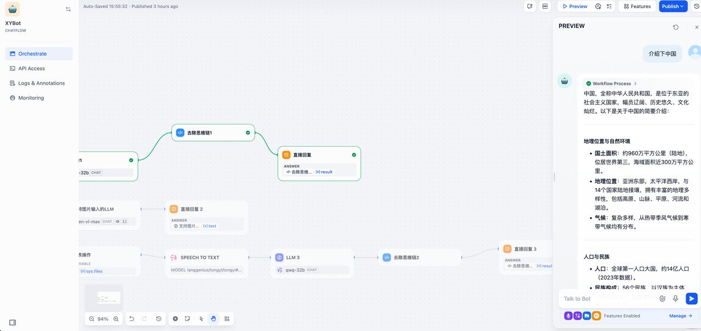Open the Logs & Annotations page

pos(41,83)
